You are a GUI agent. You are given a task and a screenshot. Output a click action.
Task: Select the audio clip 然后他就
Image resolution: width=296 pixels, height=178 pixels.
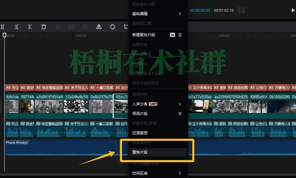pyautogui.click(x=237, y=129)
